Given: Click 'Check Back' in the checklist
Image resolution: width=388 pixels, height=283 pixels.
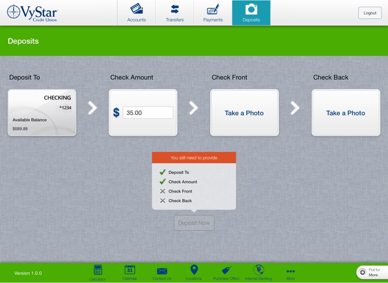Looking at the screenshot, I should (180, 201).
